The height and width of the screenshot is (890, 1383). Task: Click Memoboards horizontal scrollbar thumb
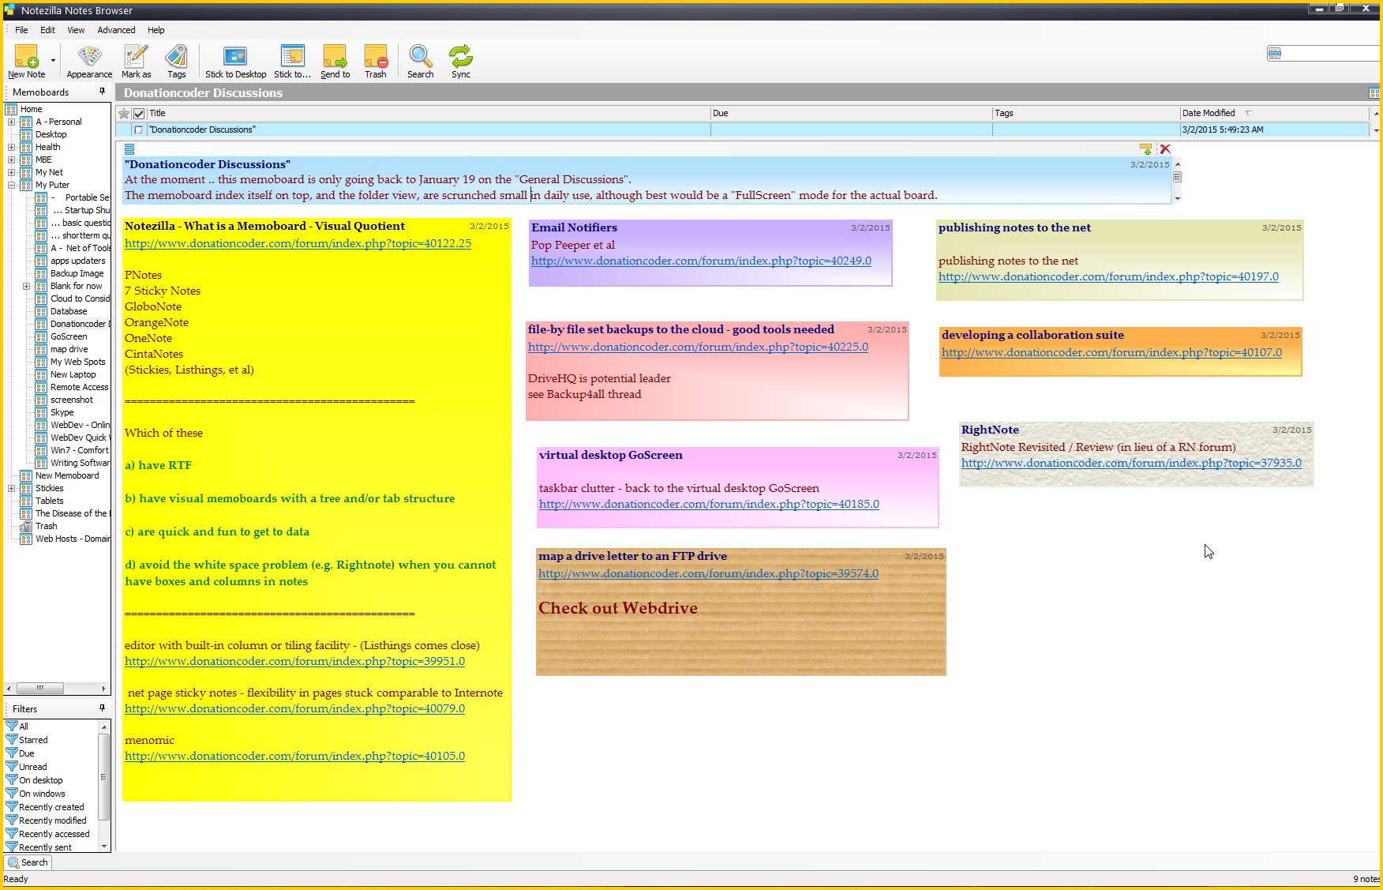39,688
